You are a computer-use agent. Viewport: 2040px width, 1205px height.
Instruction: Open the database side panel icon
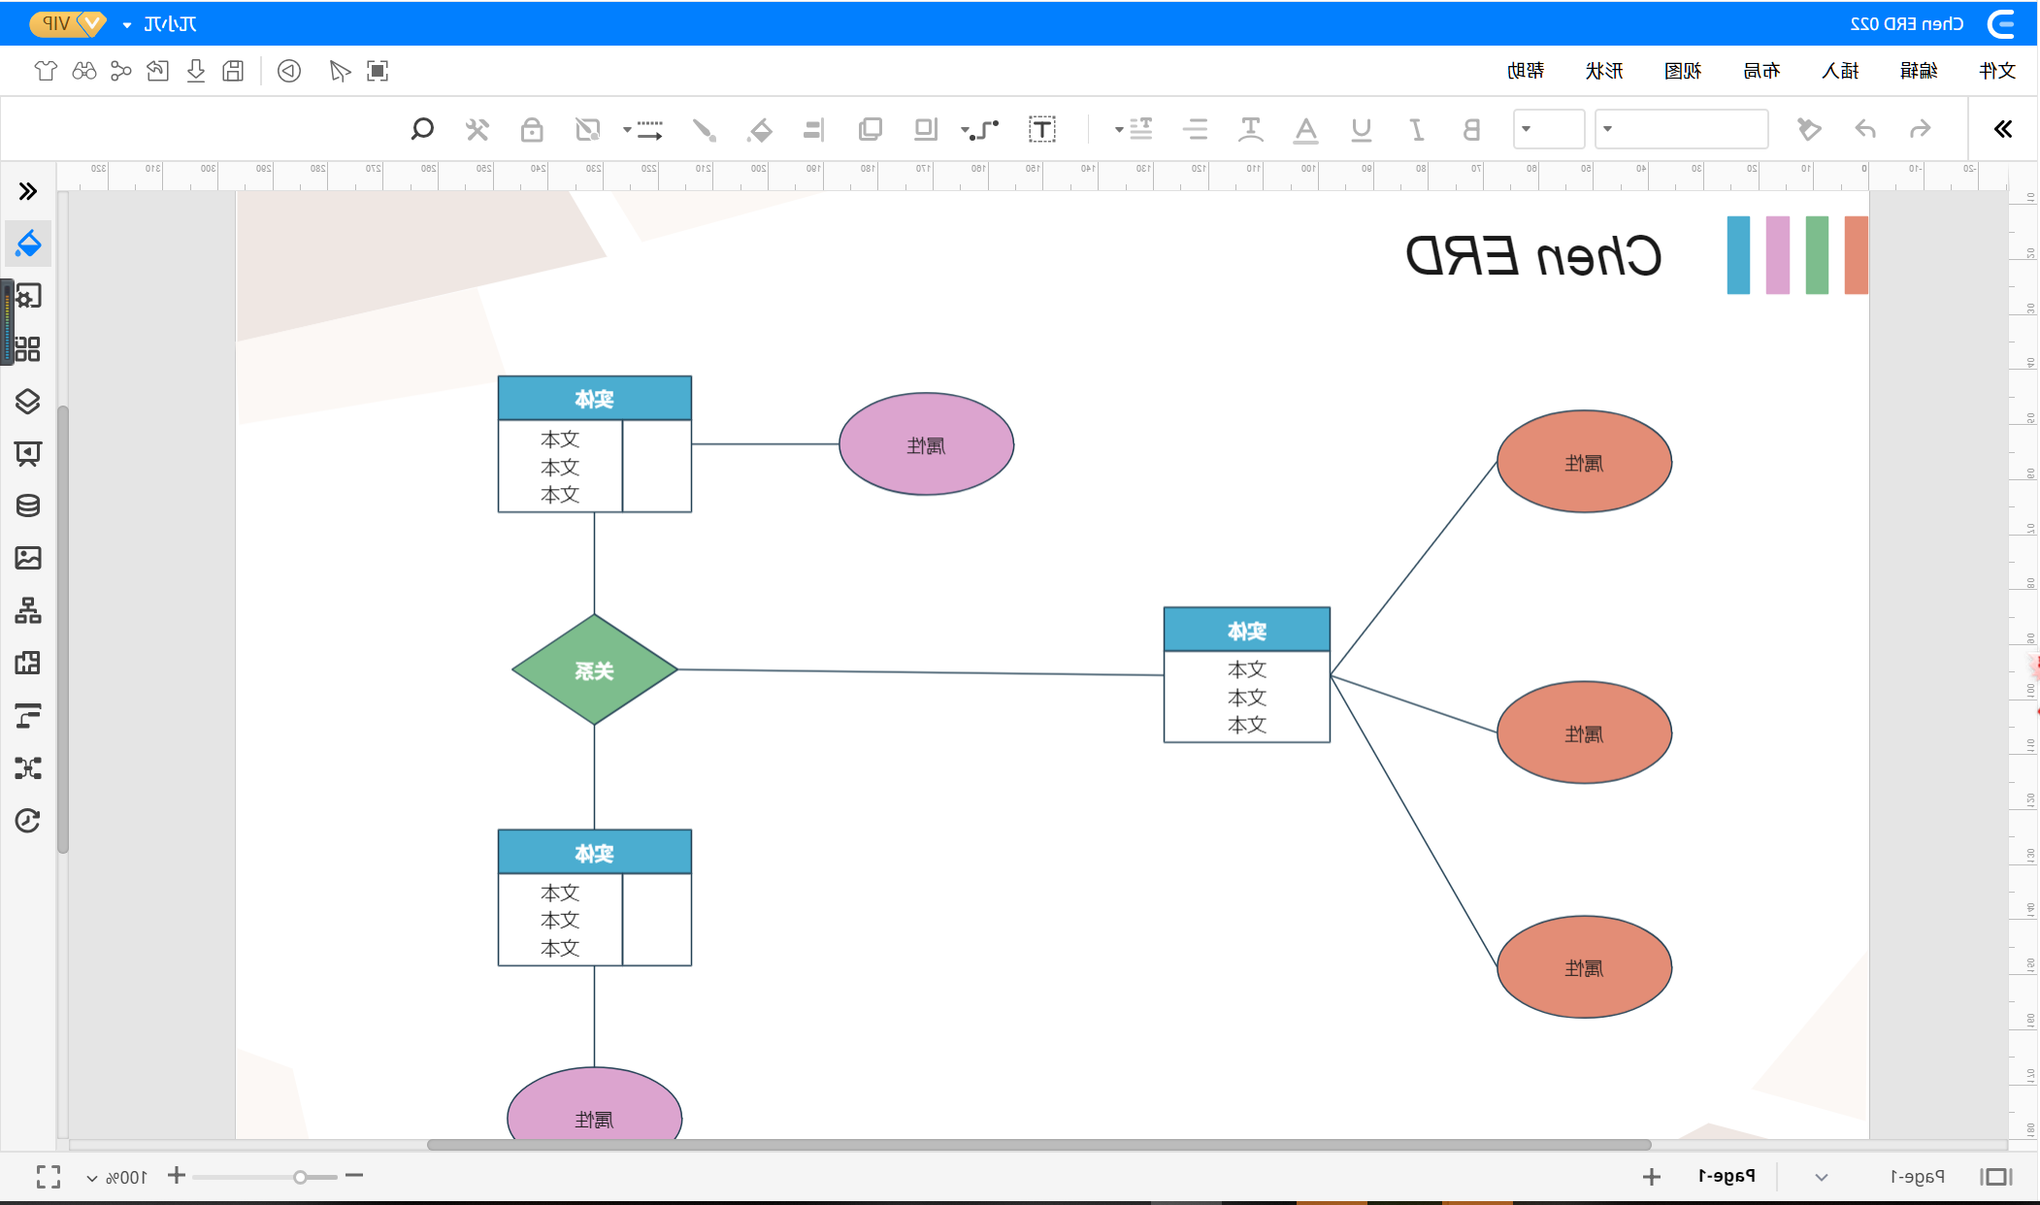(x=28, y=505)
